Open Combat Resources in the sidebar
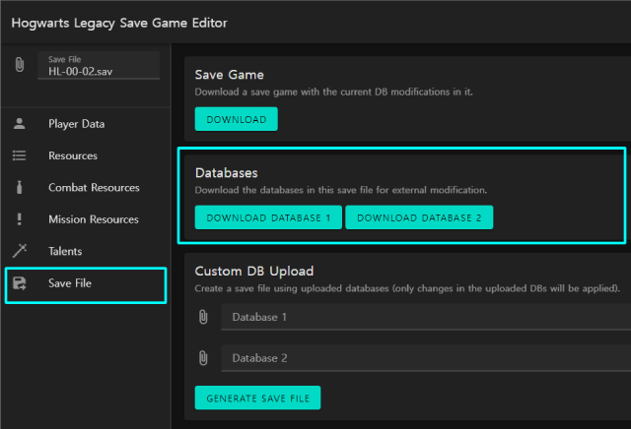Viewport: 631px width, 429px height. tap(86, 187)
